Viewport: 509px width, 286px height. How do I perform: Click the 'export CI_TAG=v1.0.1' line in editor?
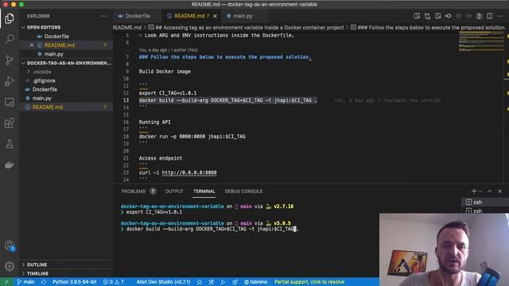coord(168,93)
